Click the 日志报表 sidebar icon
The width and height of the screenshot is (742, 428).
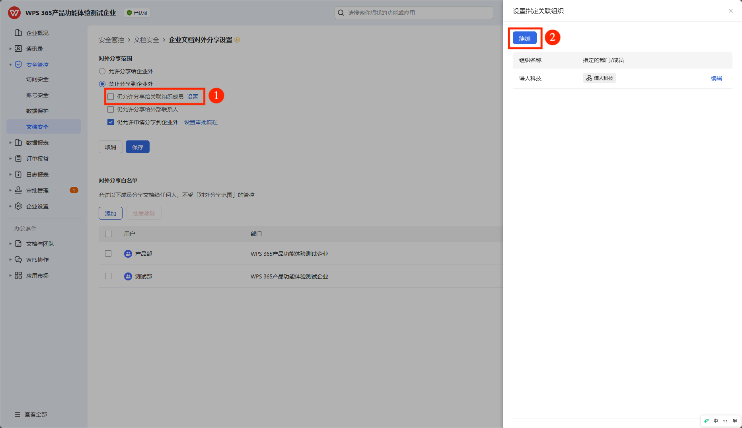[x=18, y=174]
